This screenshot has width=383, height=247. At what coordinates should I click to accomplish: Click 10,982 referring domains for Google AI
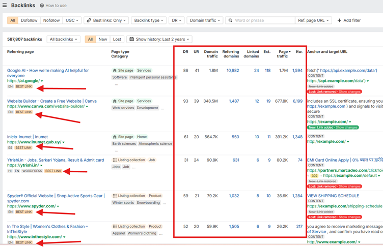(233, 71)
